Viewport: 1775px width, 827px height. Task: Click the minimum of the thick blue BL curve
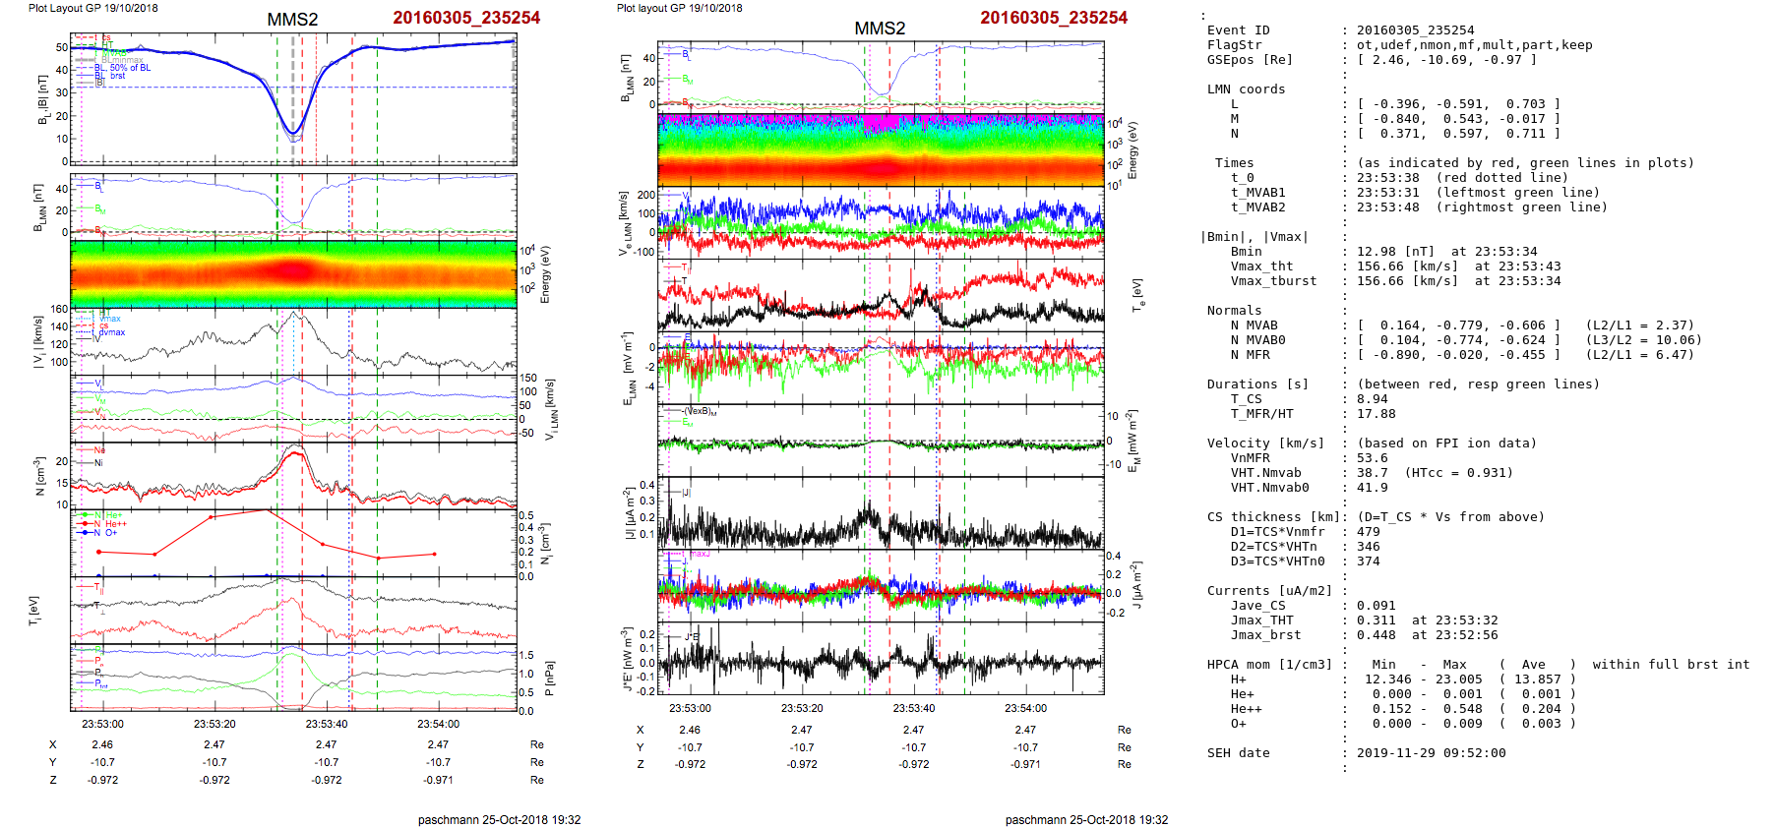(292, 132)
